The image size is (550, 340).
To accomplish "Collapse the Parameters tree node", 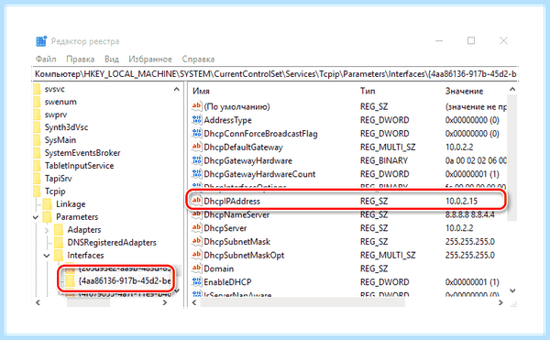I will click(36, 217).
